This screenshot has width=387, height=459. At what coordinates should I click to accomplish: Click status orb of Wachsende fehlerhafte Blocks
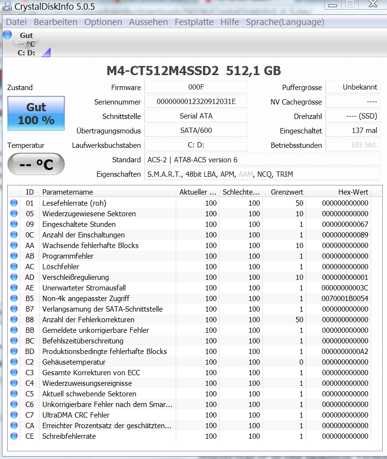(x=14, y=245)
